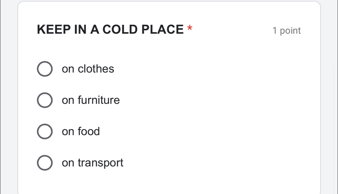Click the KEEP IN A COLD PLACE title

[110, 29]
